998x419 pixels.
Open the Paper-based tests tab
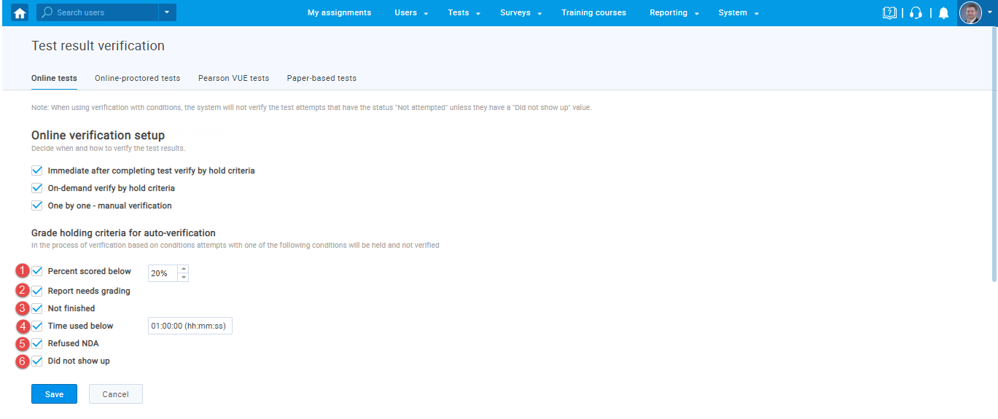click(x=321, y=78)
